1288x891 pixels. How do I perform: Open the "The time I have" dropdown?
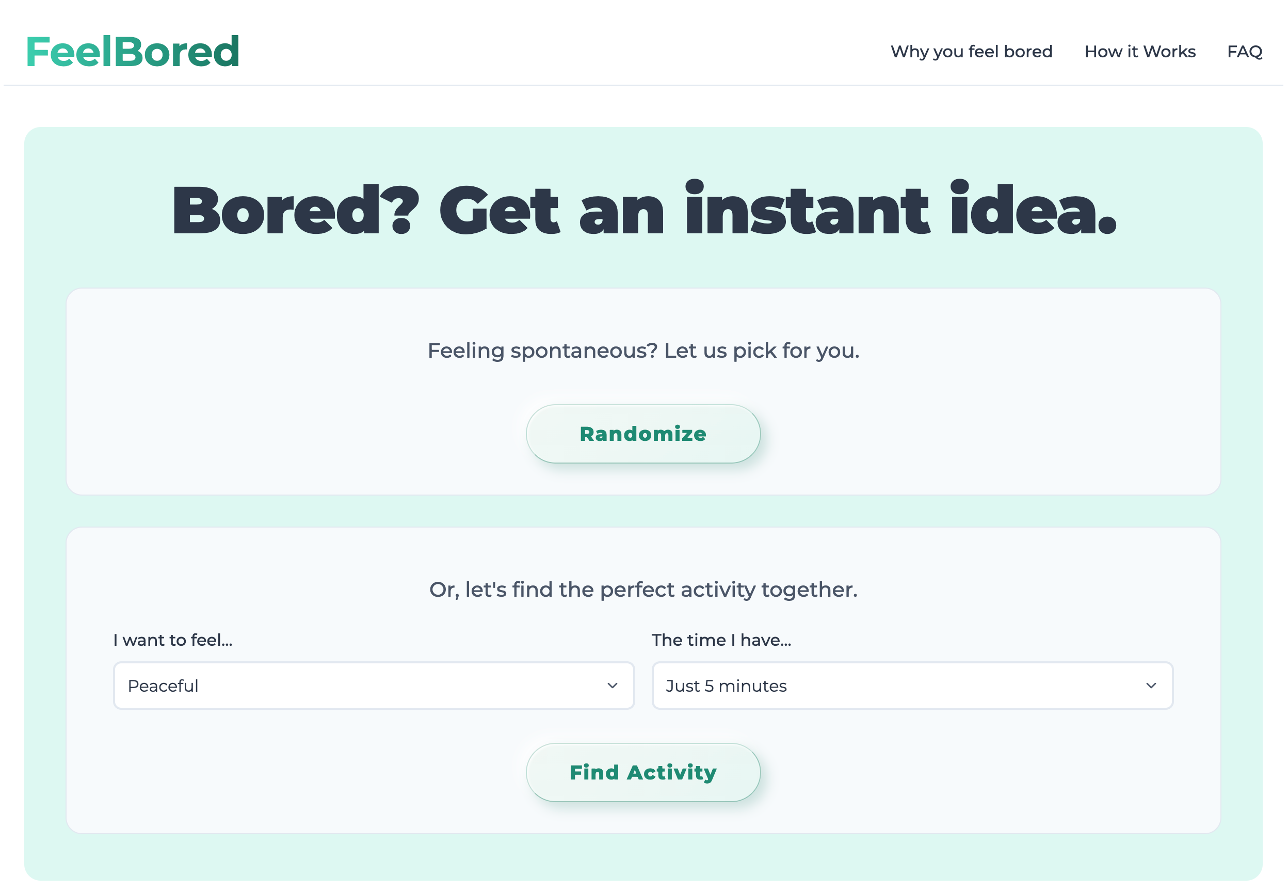pos(912,686)
